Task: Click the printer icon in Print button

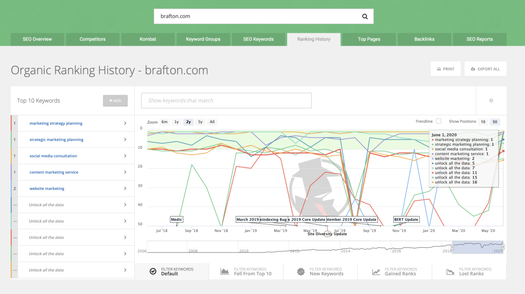Action: pos(439,69)
